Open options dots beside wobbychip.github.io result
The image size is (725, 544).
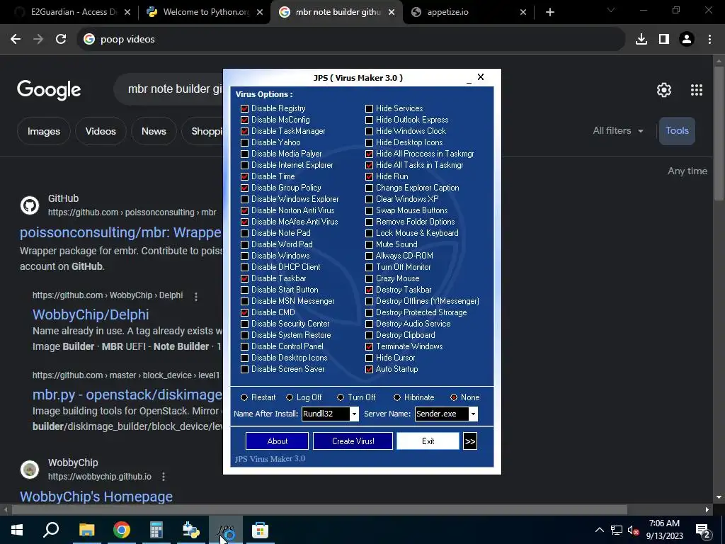point(164,477)
